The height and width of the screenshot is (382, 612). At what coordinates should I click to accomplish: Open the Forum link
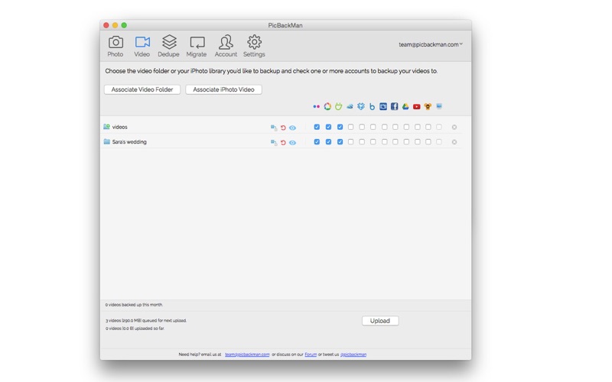click(311, 354)
